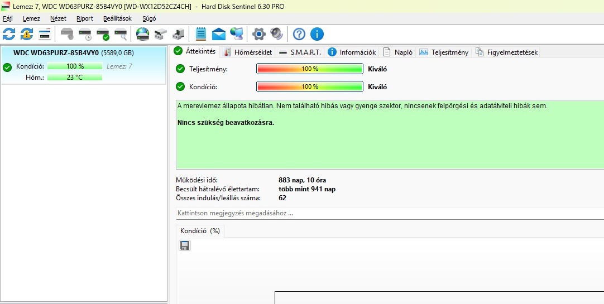Click the gray disk toolbar icon

coord(67,34)
